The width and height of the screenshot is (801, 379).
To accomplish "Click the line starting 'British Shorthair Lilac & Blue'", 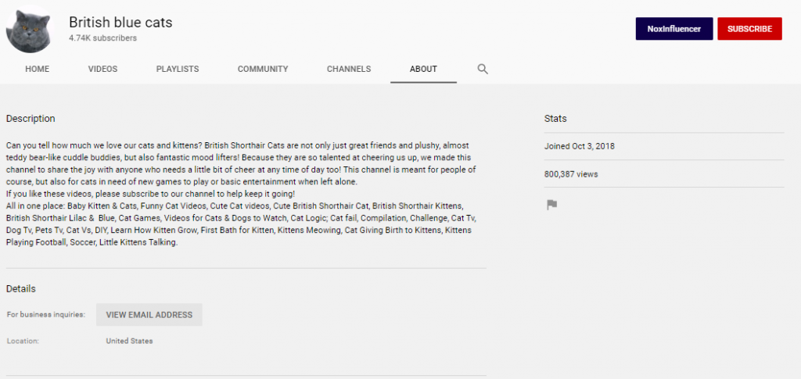I will (241, 218).
